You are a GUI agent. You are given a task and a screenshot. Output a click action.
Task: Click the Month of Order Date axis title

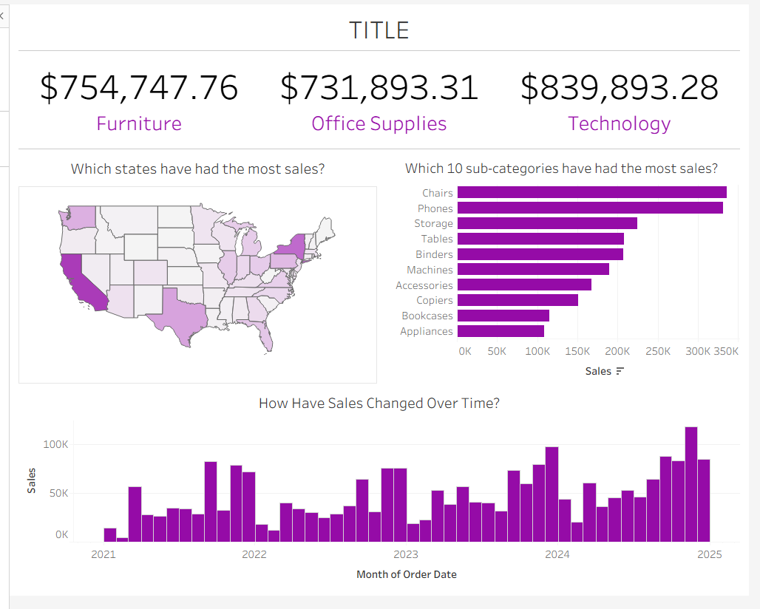coord(407,574)
